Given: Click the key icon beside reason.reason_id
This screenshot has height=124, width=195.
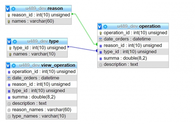Looking at the screenshot, I should pos(9,15).
